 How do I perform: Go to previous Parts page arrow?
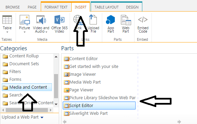pos(65,122)
